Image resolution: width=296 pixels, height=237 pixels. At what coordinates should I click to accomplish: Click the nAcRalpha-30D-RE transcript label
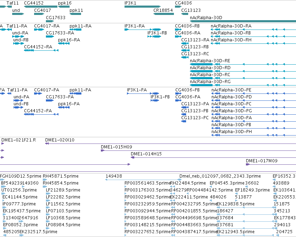tap(210, 61)
